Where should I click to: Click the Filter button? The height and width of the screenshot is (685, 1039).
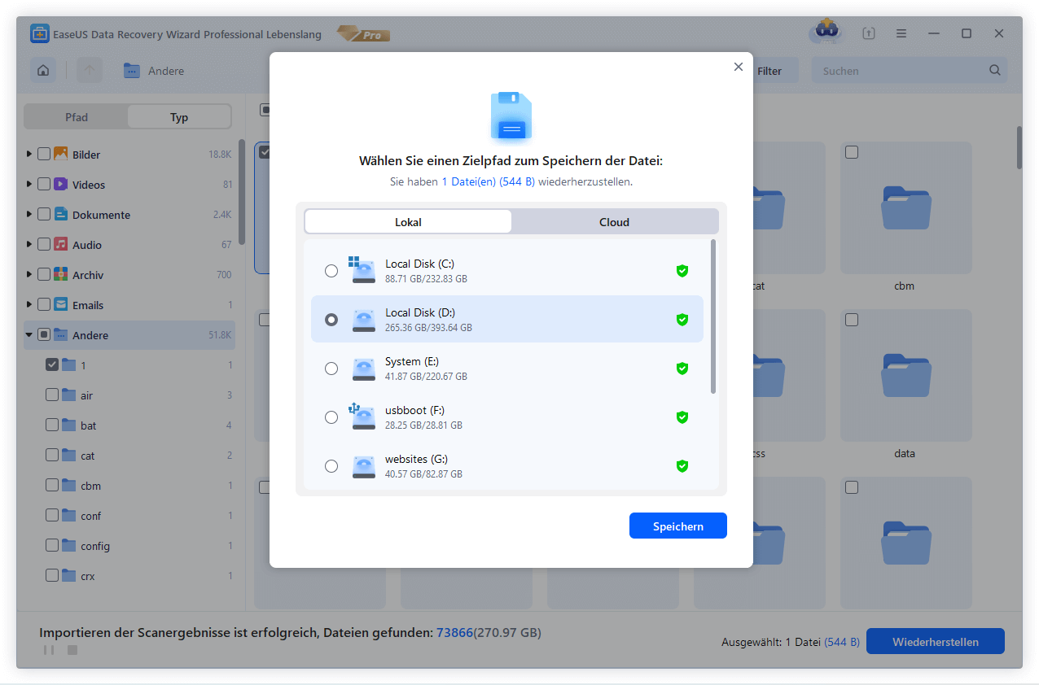[769, 71]
